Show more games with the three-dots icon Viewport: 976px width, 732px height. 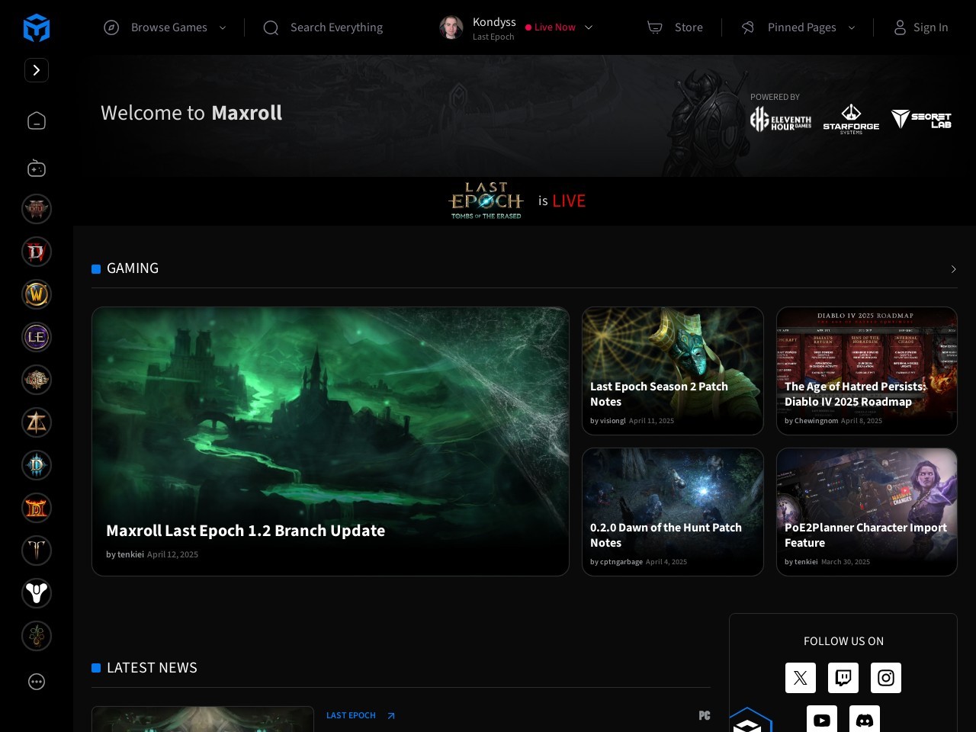37,682
